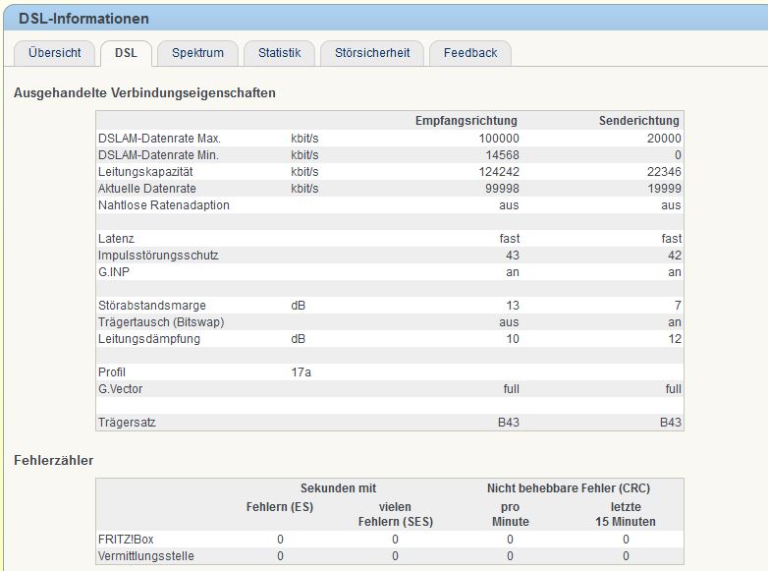Click the DSL-Informationen page title
This screenshot has width=768, height=571.
pos(84,19)
